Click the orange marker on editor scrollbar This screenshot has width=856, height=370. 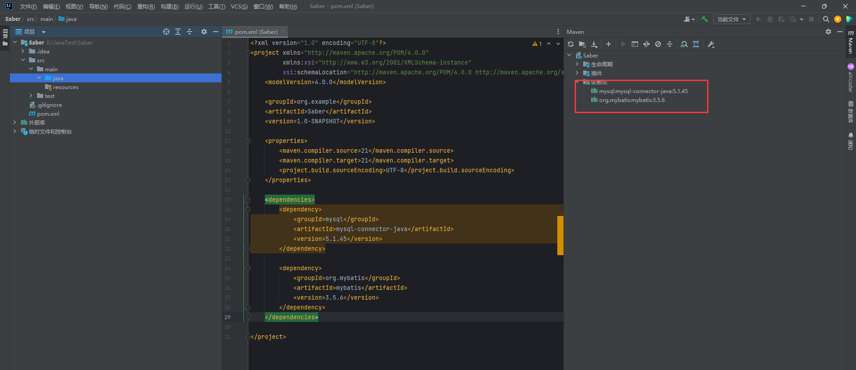[x=560, y=235]
